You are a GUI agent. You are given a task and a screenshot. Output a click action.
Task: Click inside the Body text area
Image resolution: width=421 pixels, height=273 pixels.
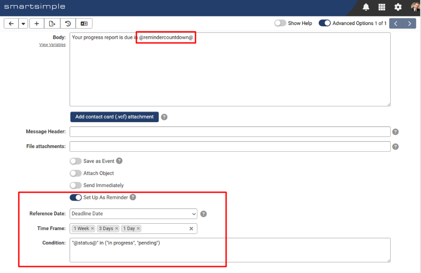point(230,70)
